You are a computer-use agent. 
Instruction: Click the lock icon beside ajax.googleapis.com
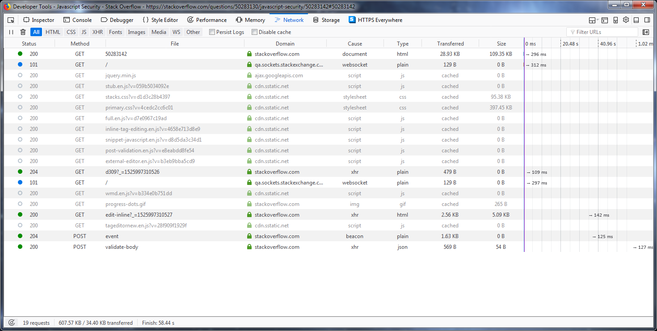(x=249, y=75)
